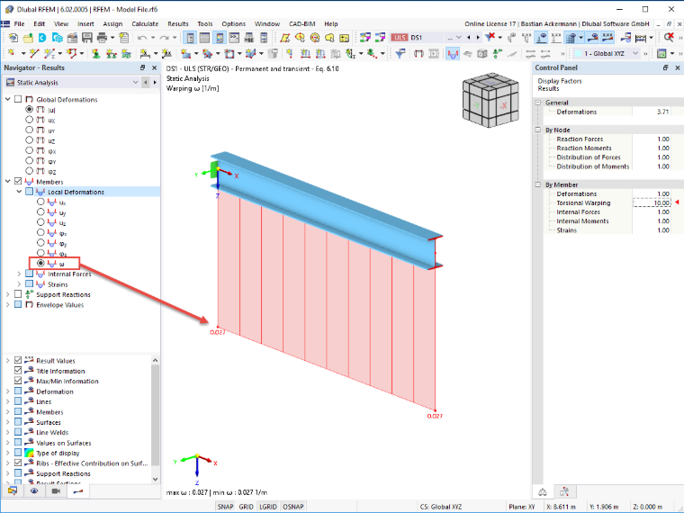Uncheck the Members results checkbox
Image resolution: width=684 pixels, height=513 pixels.
18,181
